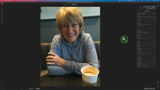
Task: Switch to the Local tab
Action: [x=151, y=8]
